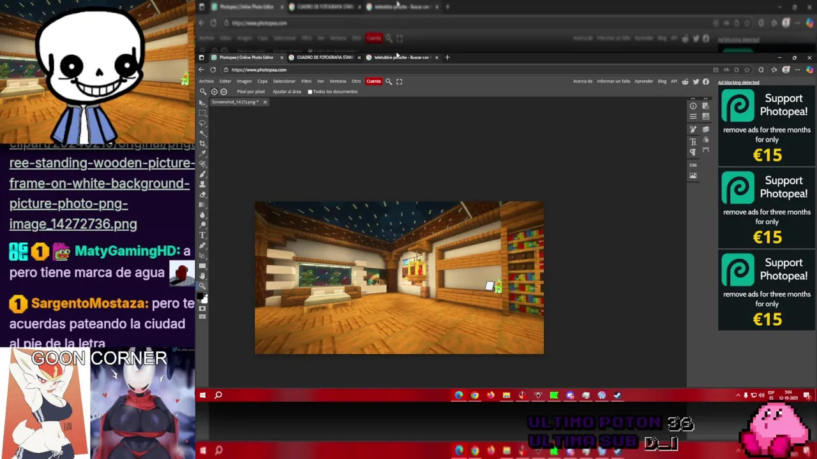This screenshot has width=817, height=459.
Task: Click the red Cuenta button
Action: [x=373, y=81]
